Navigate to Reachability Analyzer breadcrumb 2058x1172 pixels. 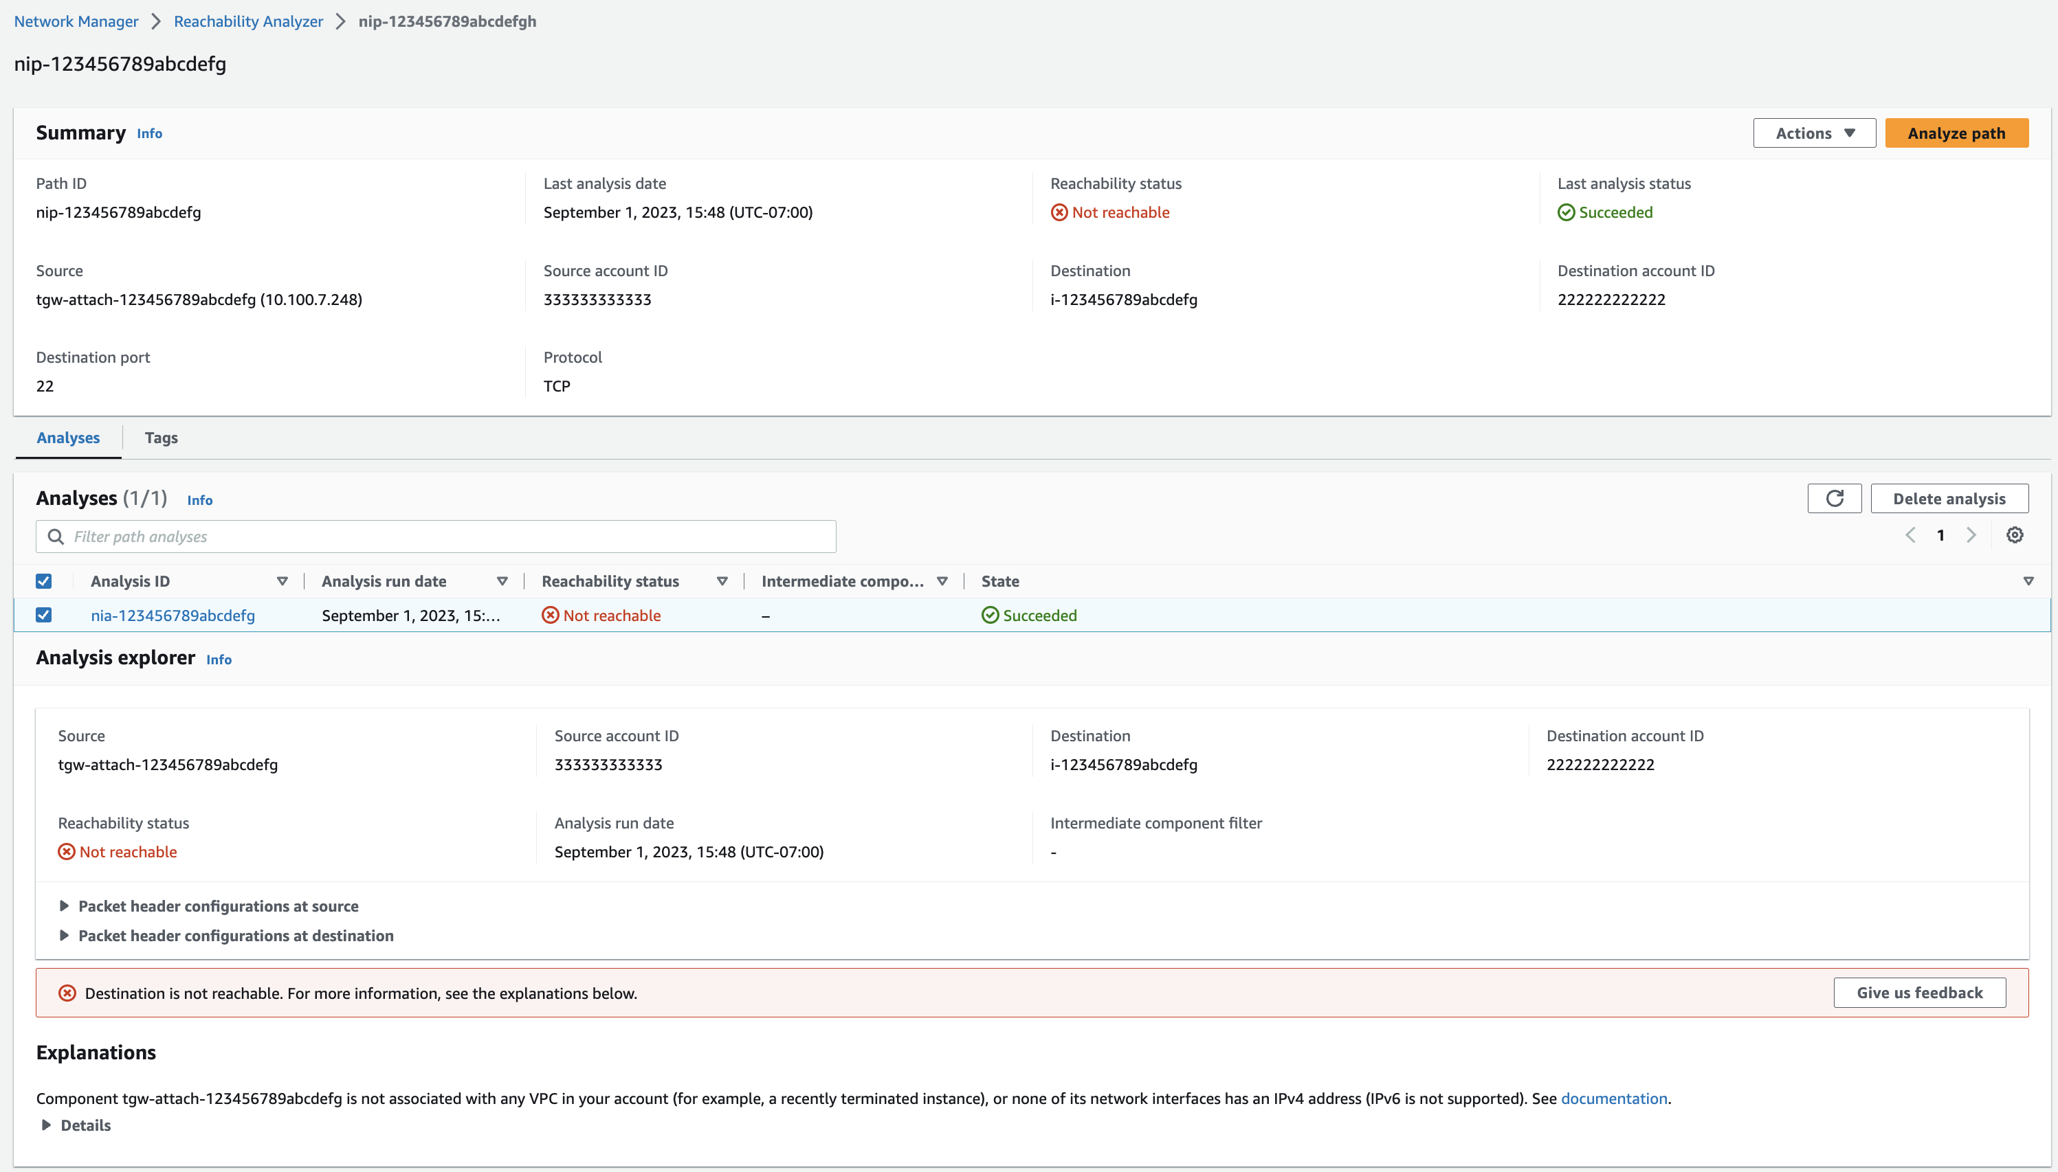pos(248,22)
